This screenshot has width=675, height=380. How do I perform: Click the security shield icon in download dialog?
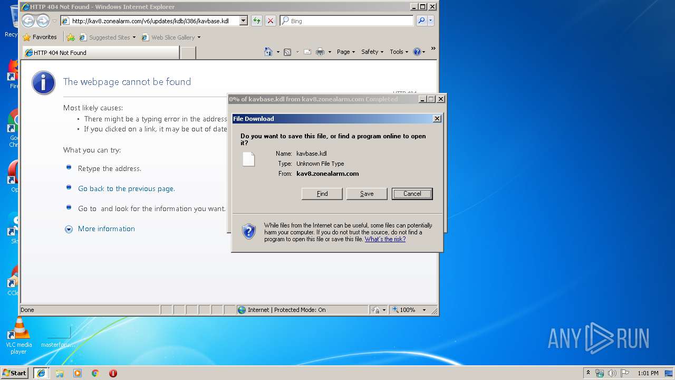[249, 231]
